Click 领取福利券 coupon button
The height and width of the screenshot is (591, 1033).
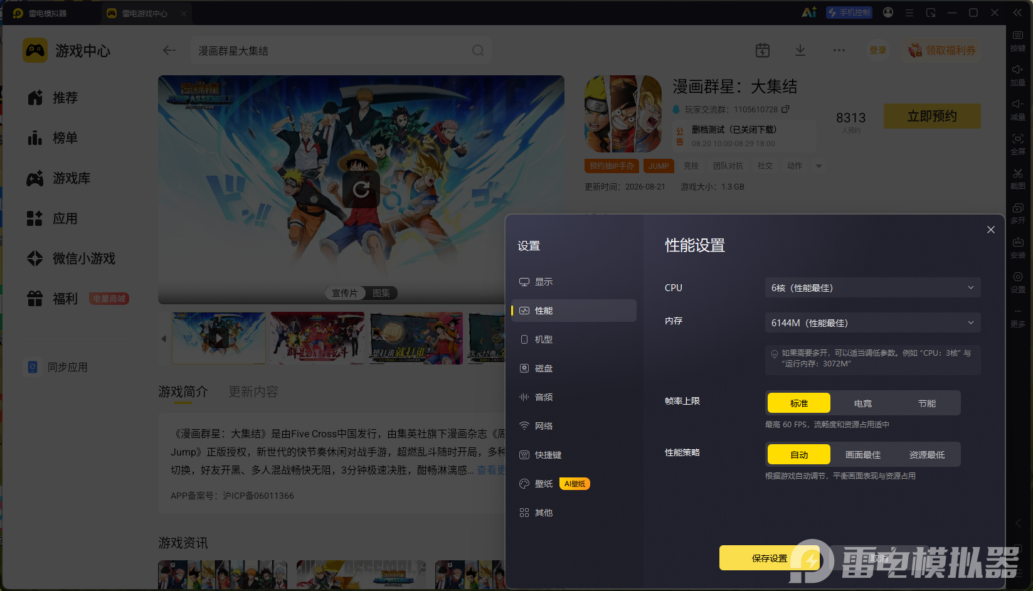pos(942,50)
